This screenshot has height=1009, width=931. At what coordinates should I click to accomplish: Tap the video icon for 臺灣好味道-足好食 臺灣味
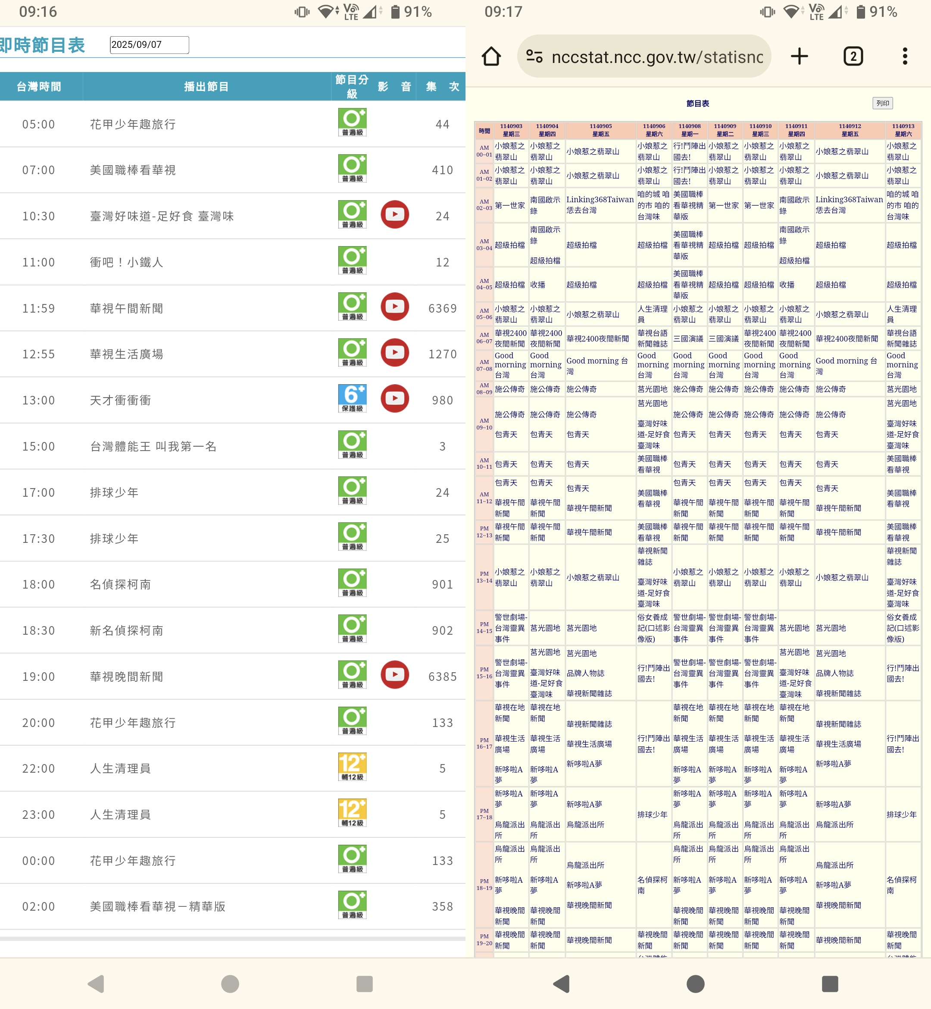[x=394, y=214]
